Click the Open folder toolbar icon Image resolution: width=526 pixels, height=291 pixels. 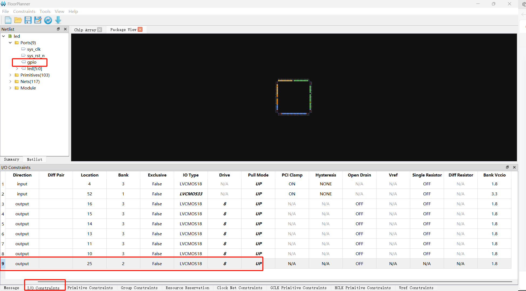(x=18, y=20)
